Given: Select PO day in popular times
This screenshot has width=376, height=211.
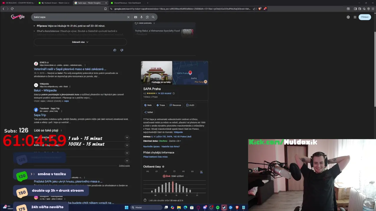Looking at the screenshot, I should pyautogui.click(x=148, y=171).
